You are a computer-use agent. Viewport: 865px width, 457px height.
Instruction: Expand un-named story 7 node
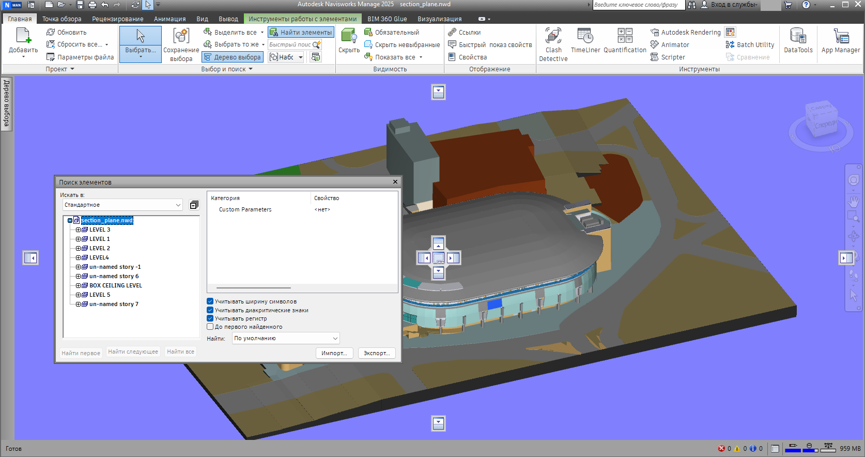coord(78,304)
